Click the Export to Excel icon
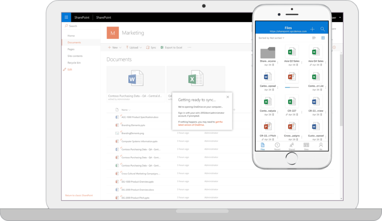The image size is (382, 221). point(162,47)
